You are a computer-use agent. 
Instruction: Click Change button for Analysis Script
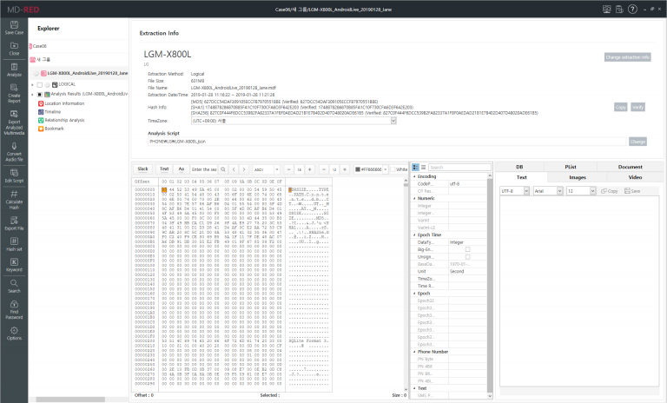pyautogui.click(x=637, y=142)
